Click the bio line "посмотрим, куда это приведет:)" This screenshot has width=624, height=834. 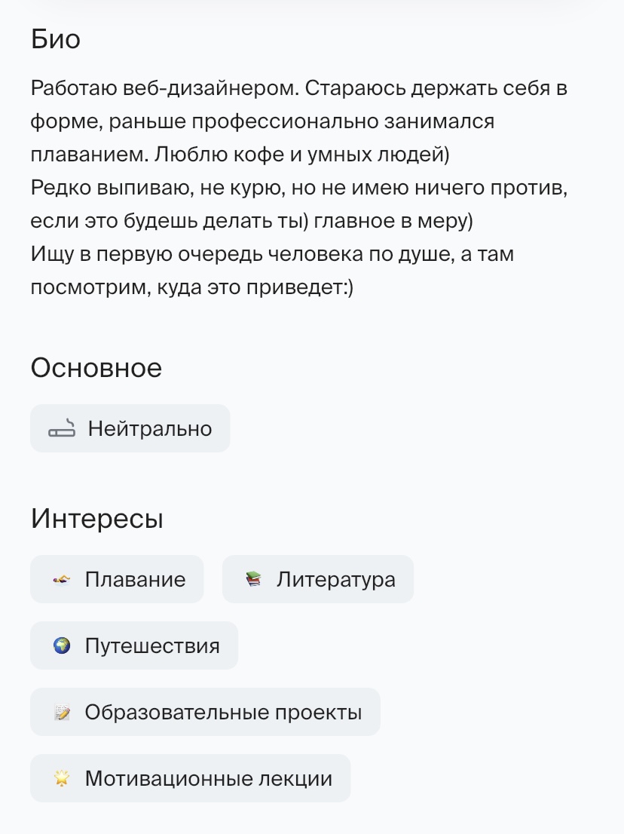click(x=192, y=287)
